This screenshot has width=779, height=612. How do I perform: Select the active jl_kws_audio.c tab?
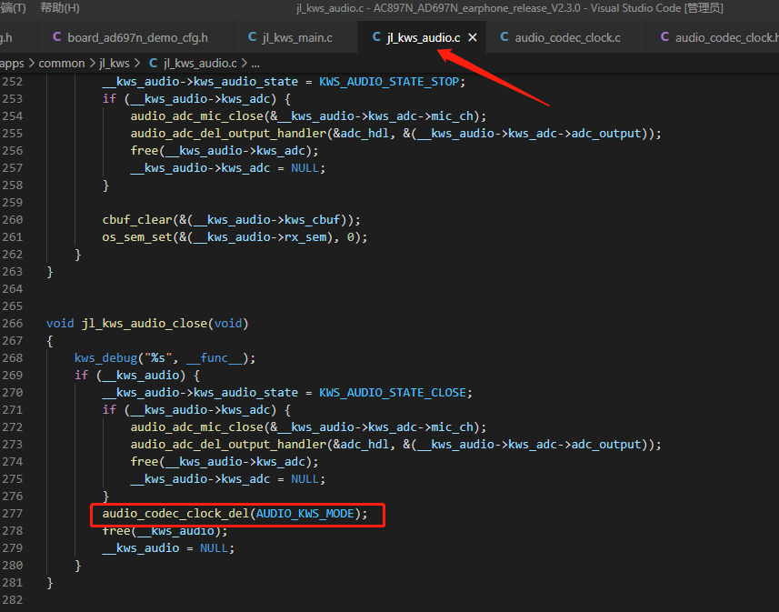tap(423, 38)
